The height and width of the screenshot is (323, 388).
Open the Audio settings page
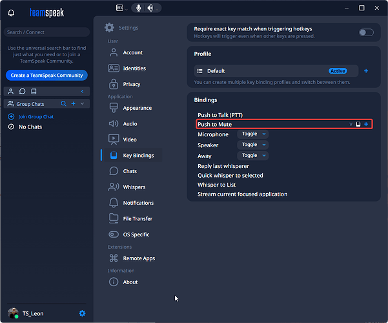(x=131, y=124)
